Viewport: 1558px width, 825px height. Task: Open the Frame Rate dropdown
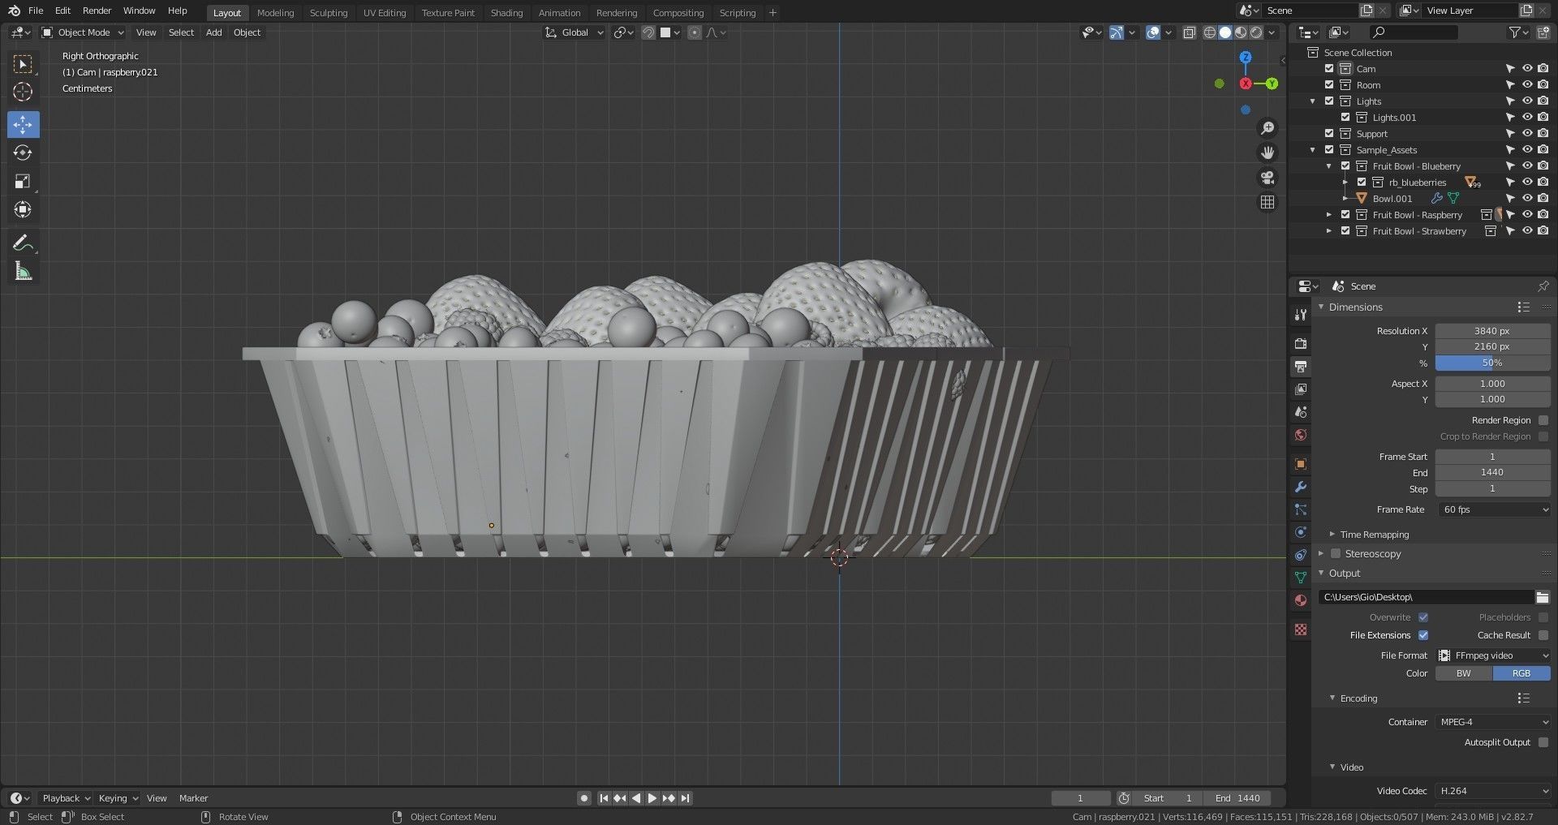coord(1493,509)
